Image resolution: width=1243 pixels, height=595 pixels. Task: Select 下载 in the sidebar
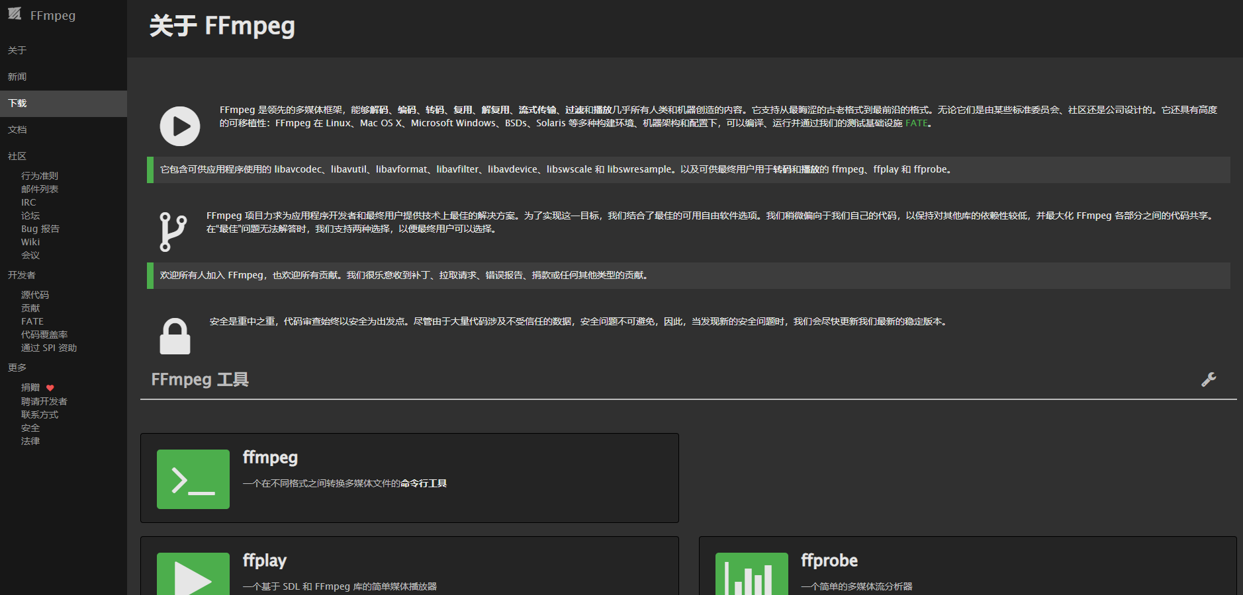[x=17, y=103]
